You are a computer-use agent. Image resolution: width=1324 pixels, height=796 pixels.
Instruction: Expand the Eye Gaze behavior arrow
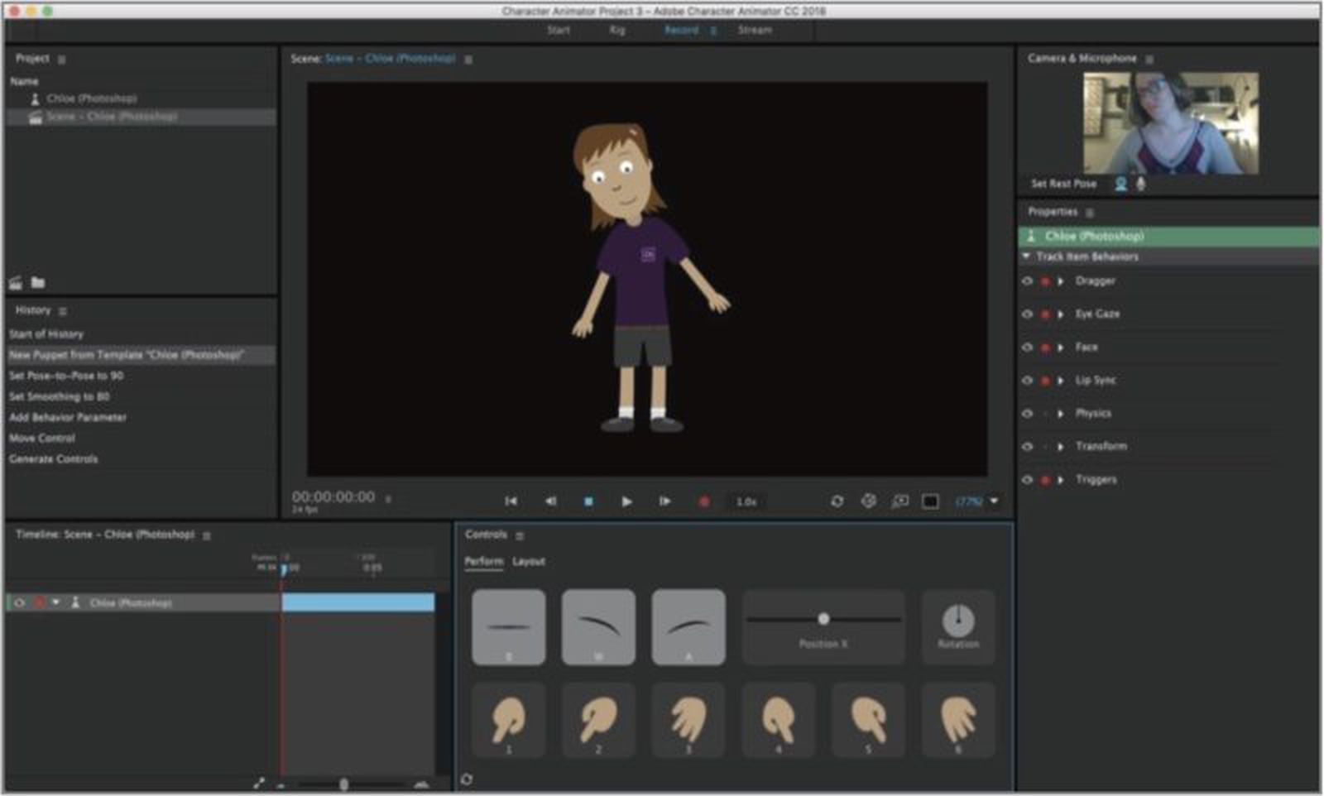point(1061,314)
